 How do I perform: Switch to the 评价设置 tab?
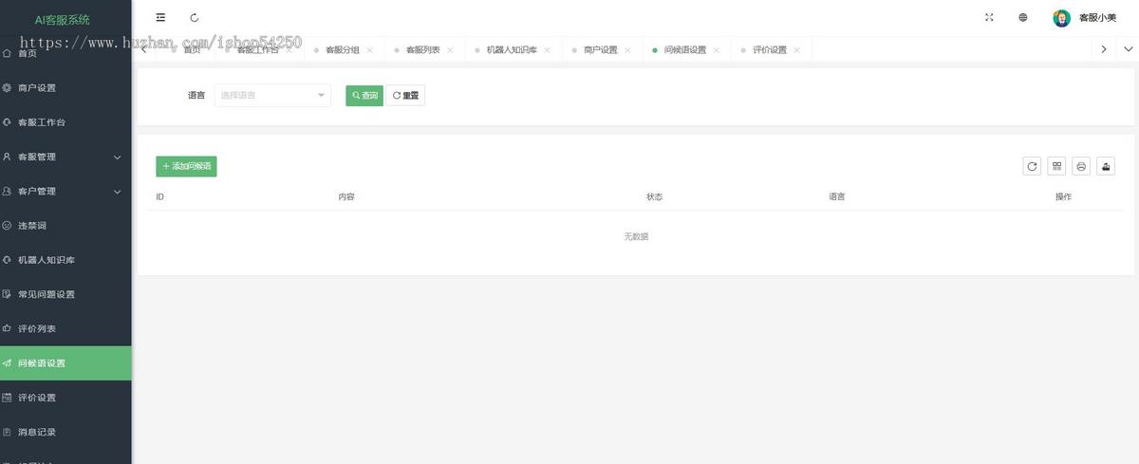tap(770, 50)
